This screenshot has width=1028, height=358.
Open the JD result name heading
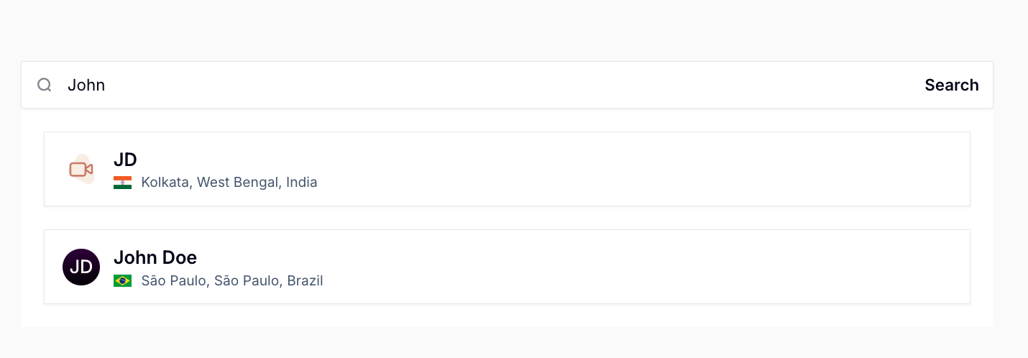pyautogui.click(x=125, y=160)
